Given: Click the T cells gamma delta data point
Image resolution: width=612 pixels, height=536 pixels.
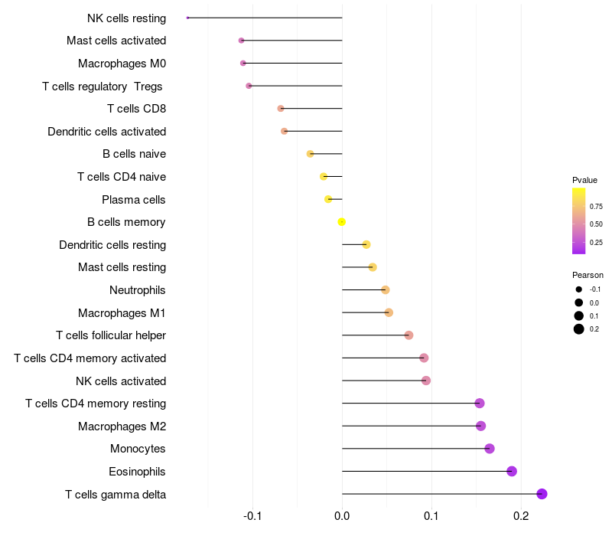Looking at the screenshot, I should [x=542, y=494].
